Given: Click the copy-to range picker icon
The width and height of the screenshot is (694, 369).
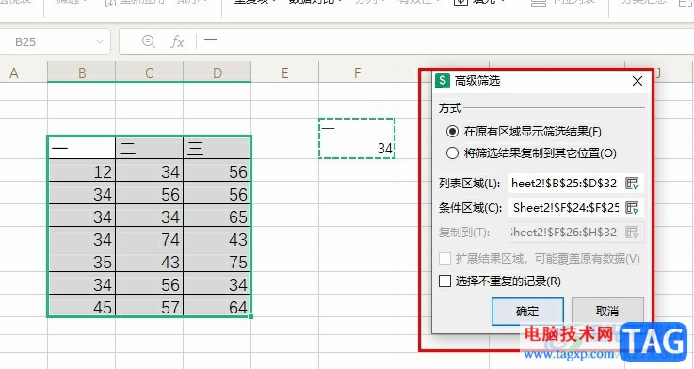Looking at the screenshot, I should (632, 232).
